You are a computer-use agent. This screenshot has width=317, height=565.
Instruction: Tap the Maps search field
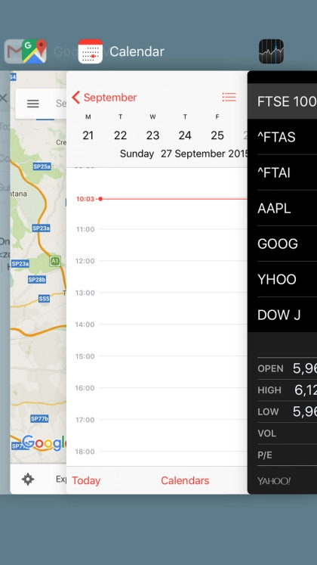click(x=60, y=104)
